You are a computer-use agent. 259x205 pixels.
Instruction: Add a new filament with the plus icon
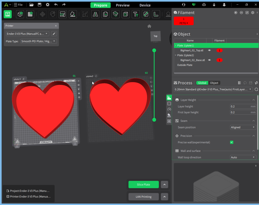tap(236, 12)
